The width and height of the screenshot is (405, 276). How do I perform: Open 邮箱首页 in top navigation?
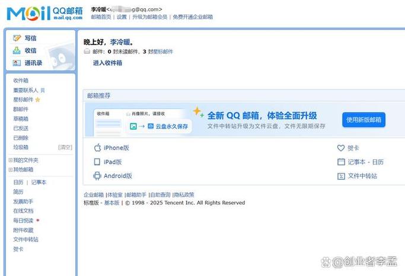coord(101,17)
